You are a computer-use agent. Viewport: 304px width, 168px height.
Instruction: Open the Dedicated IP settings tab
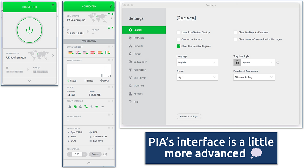point(144,62)
